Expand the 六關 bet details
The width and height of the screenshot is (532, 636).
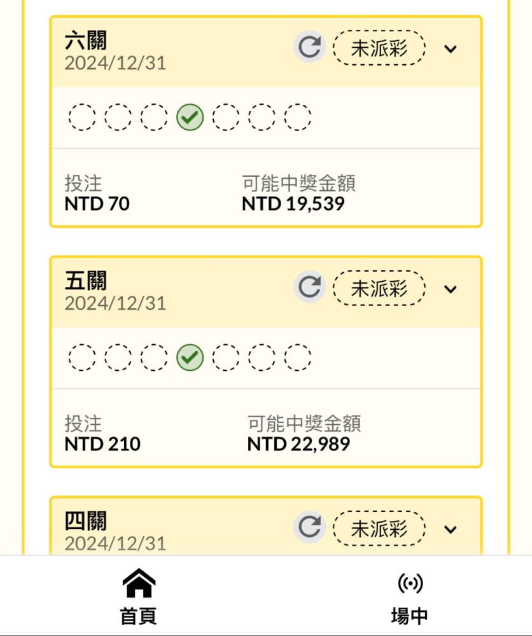[451, 49]
